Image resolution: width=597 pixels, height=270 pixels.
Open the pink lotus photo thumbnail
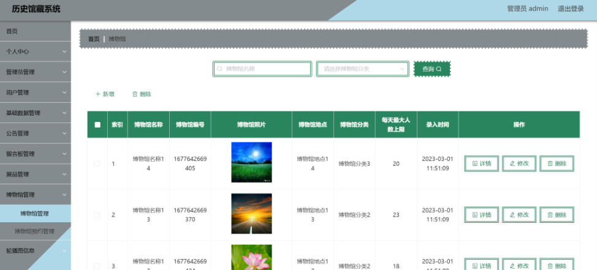click(x=251, y=258)
